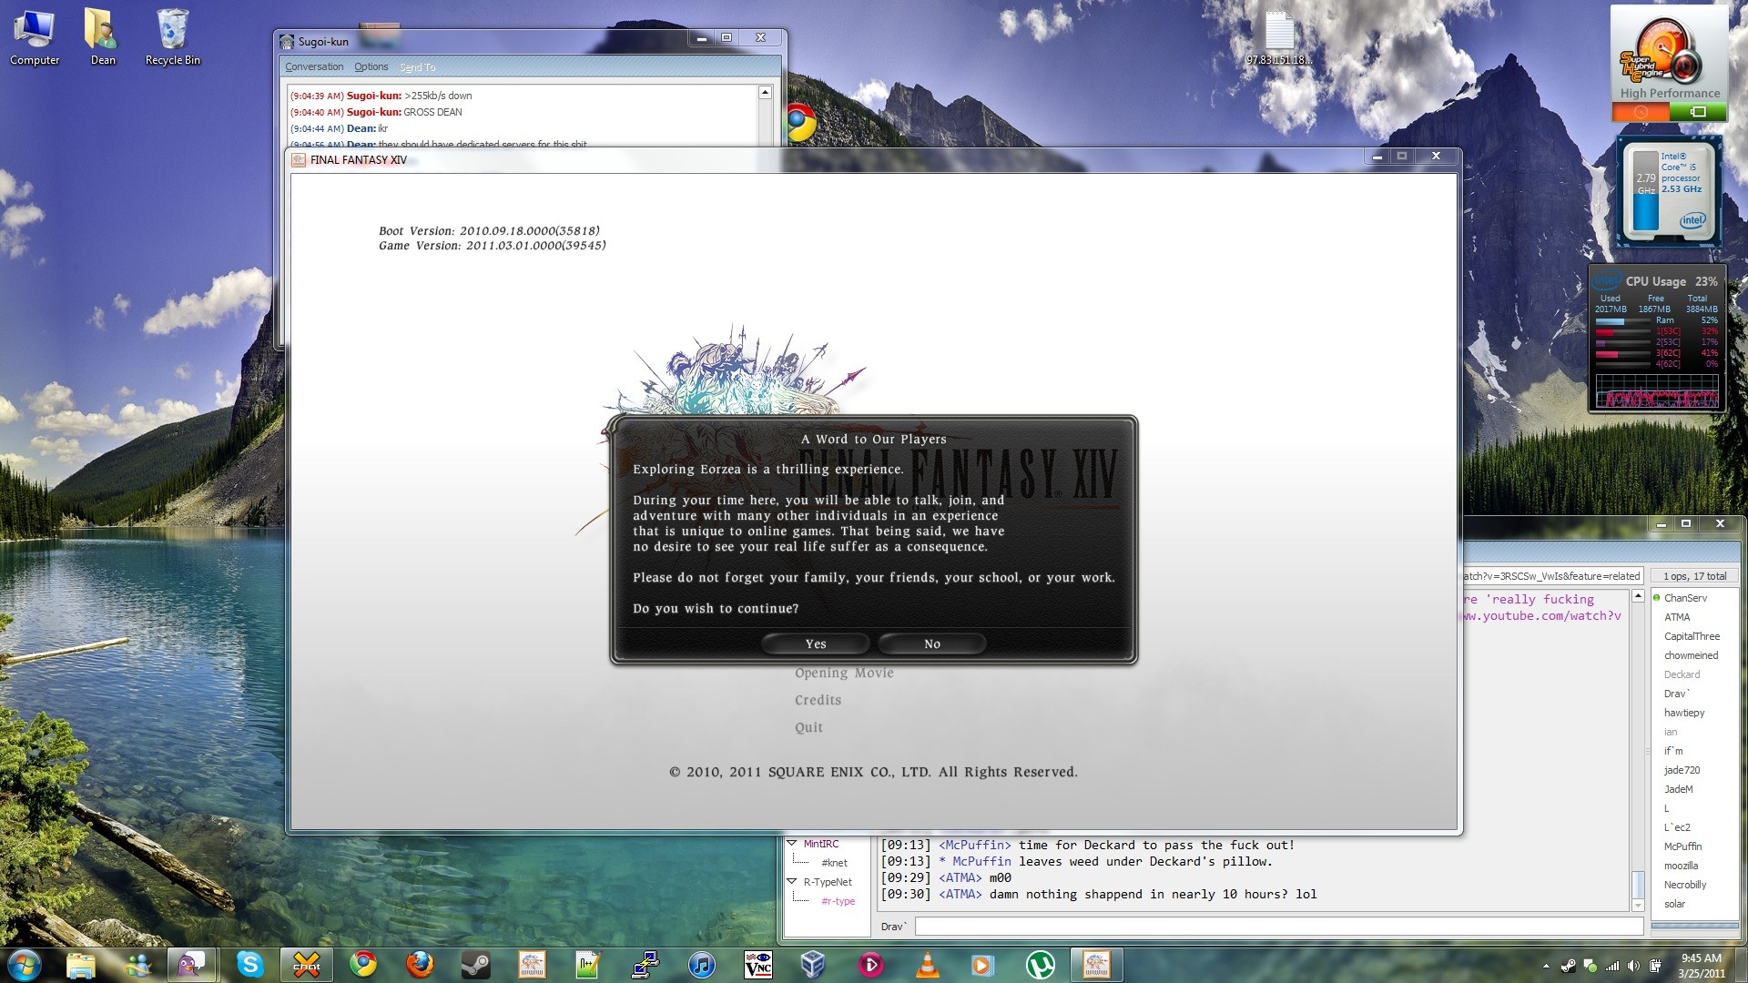Click the IRC chat scroll-down arrow

tap(1638, 905)
